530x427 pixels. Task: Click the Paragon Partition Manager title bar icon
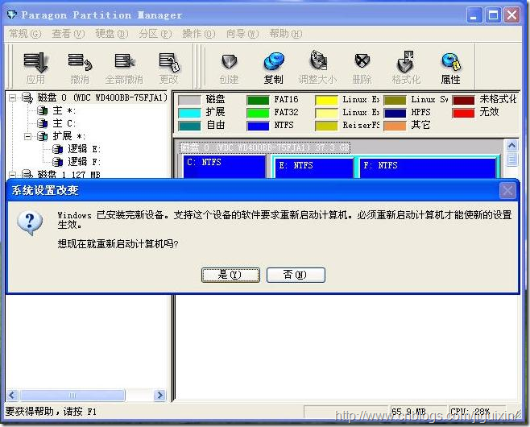coord(12,15)
